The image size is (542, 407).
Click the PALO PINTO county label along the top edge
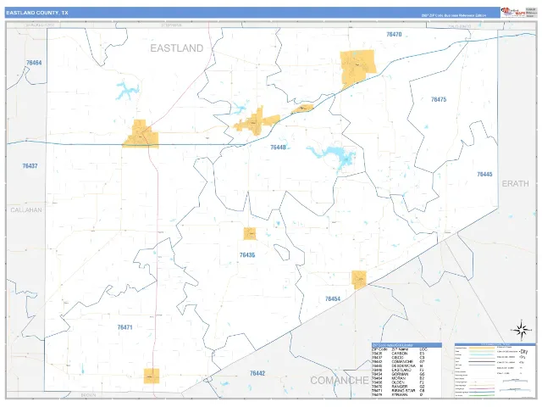coord(459,26)
